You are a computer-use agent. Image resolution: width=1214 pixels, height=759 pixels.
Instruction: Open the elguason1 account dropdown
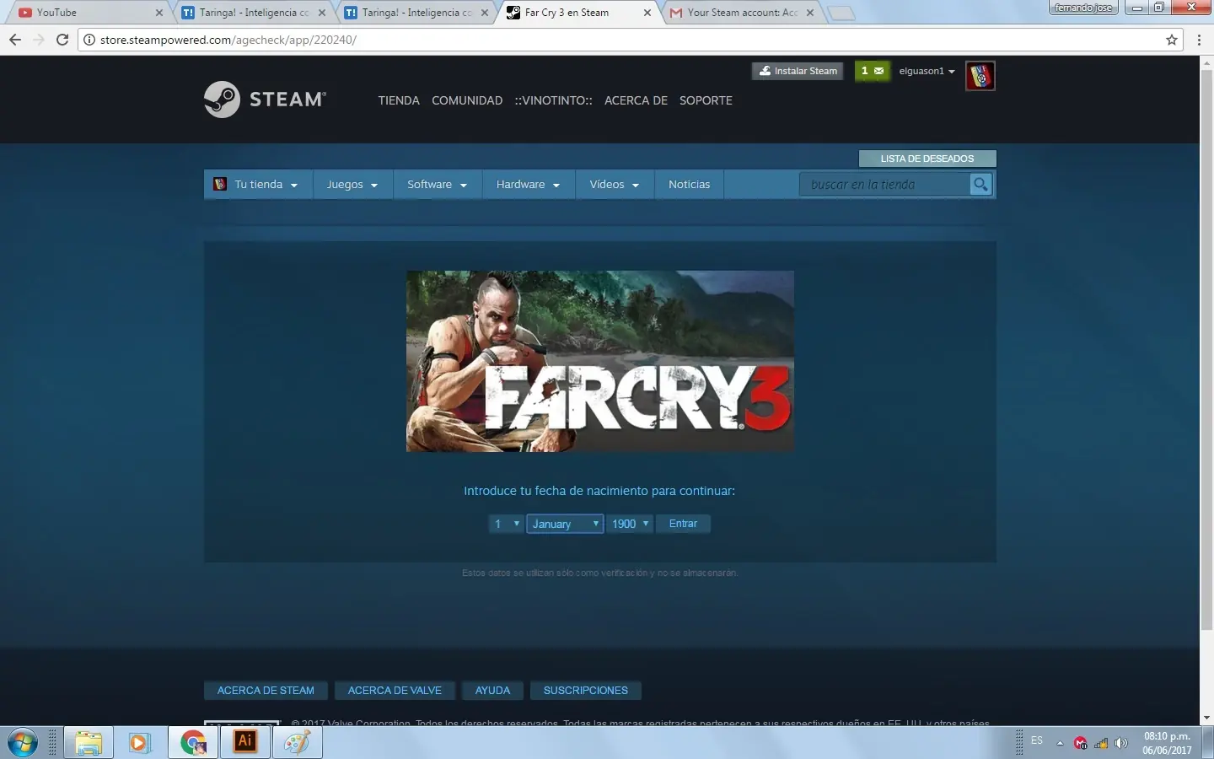coord(927,72)
